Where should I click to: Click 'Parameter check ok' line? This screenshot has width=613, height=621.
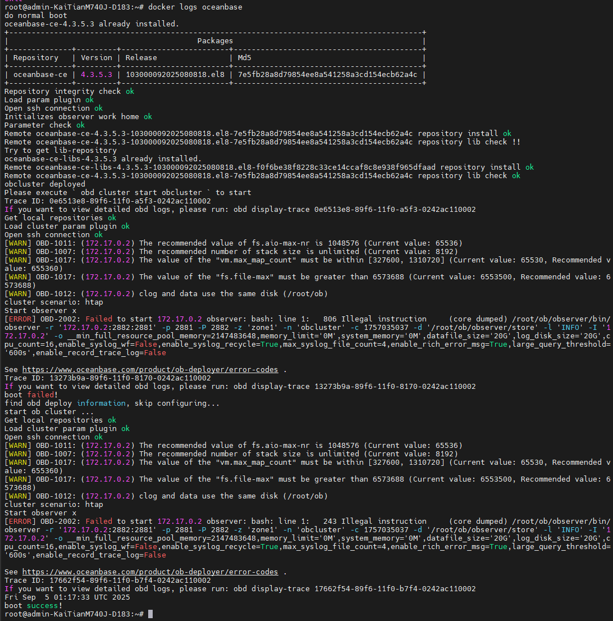(45, 125)
